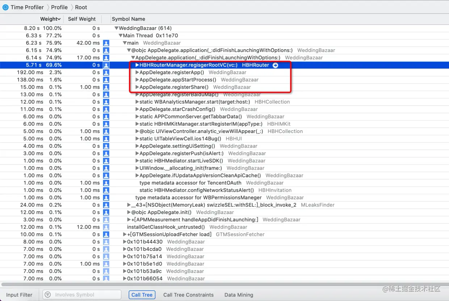Collapse the WeddingBazaar (614) root node
Image resolution: width=449 pixels, height=301 pixels.
pyautogui.click(x=116, y=28)
